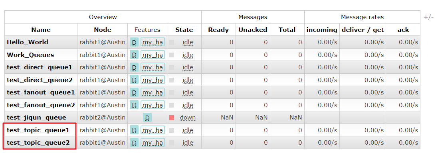Click the idle-state indicator of test_topic_queue2
Screen dimensions: 436x153
(172, 143)
